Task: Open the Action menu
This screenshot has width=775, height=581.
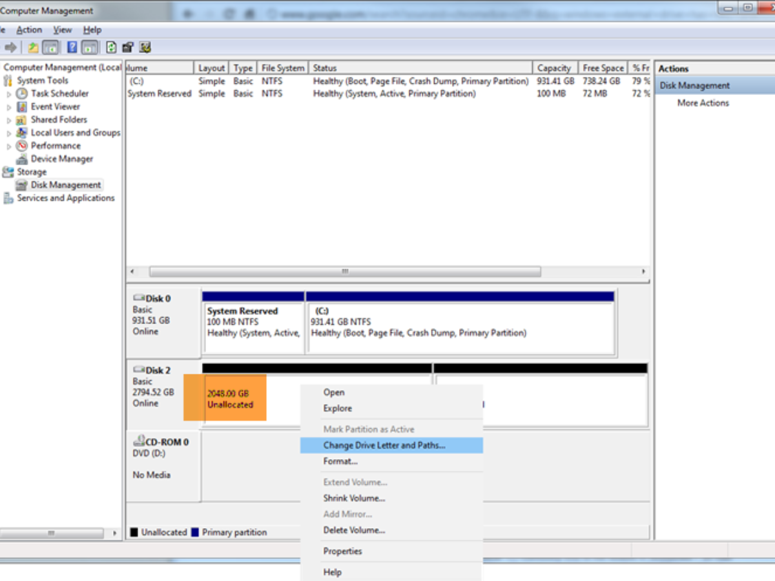Action: pyautogui.click(x=29, y=30)
